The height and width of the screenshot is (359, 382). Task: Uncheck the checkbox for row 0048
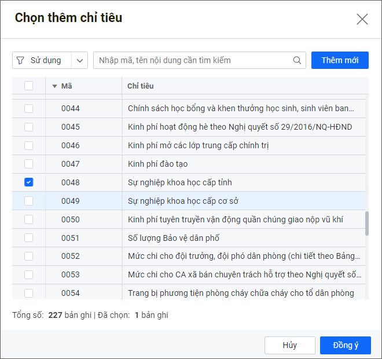29,182
